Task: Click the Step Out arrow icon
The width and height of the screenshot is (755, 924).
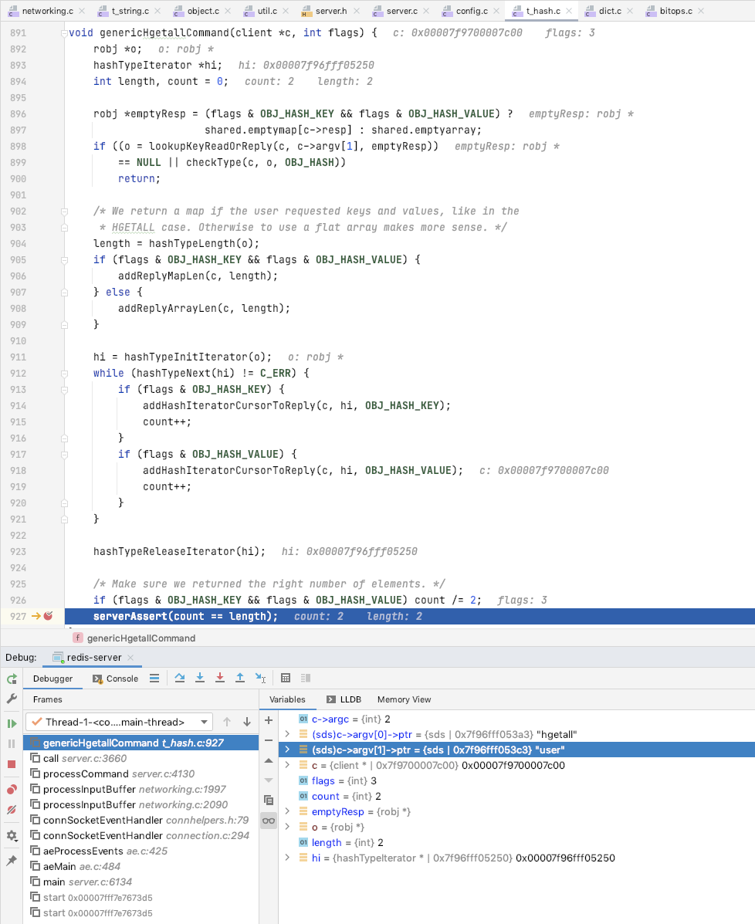Action: pos(240,679)
